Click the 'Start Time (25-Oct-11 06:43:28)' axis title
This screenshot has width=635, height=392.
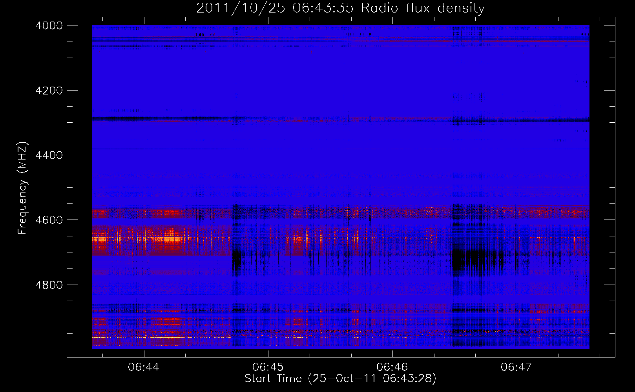340,379
